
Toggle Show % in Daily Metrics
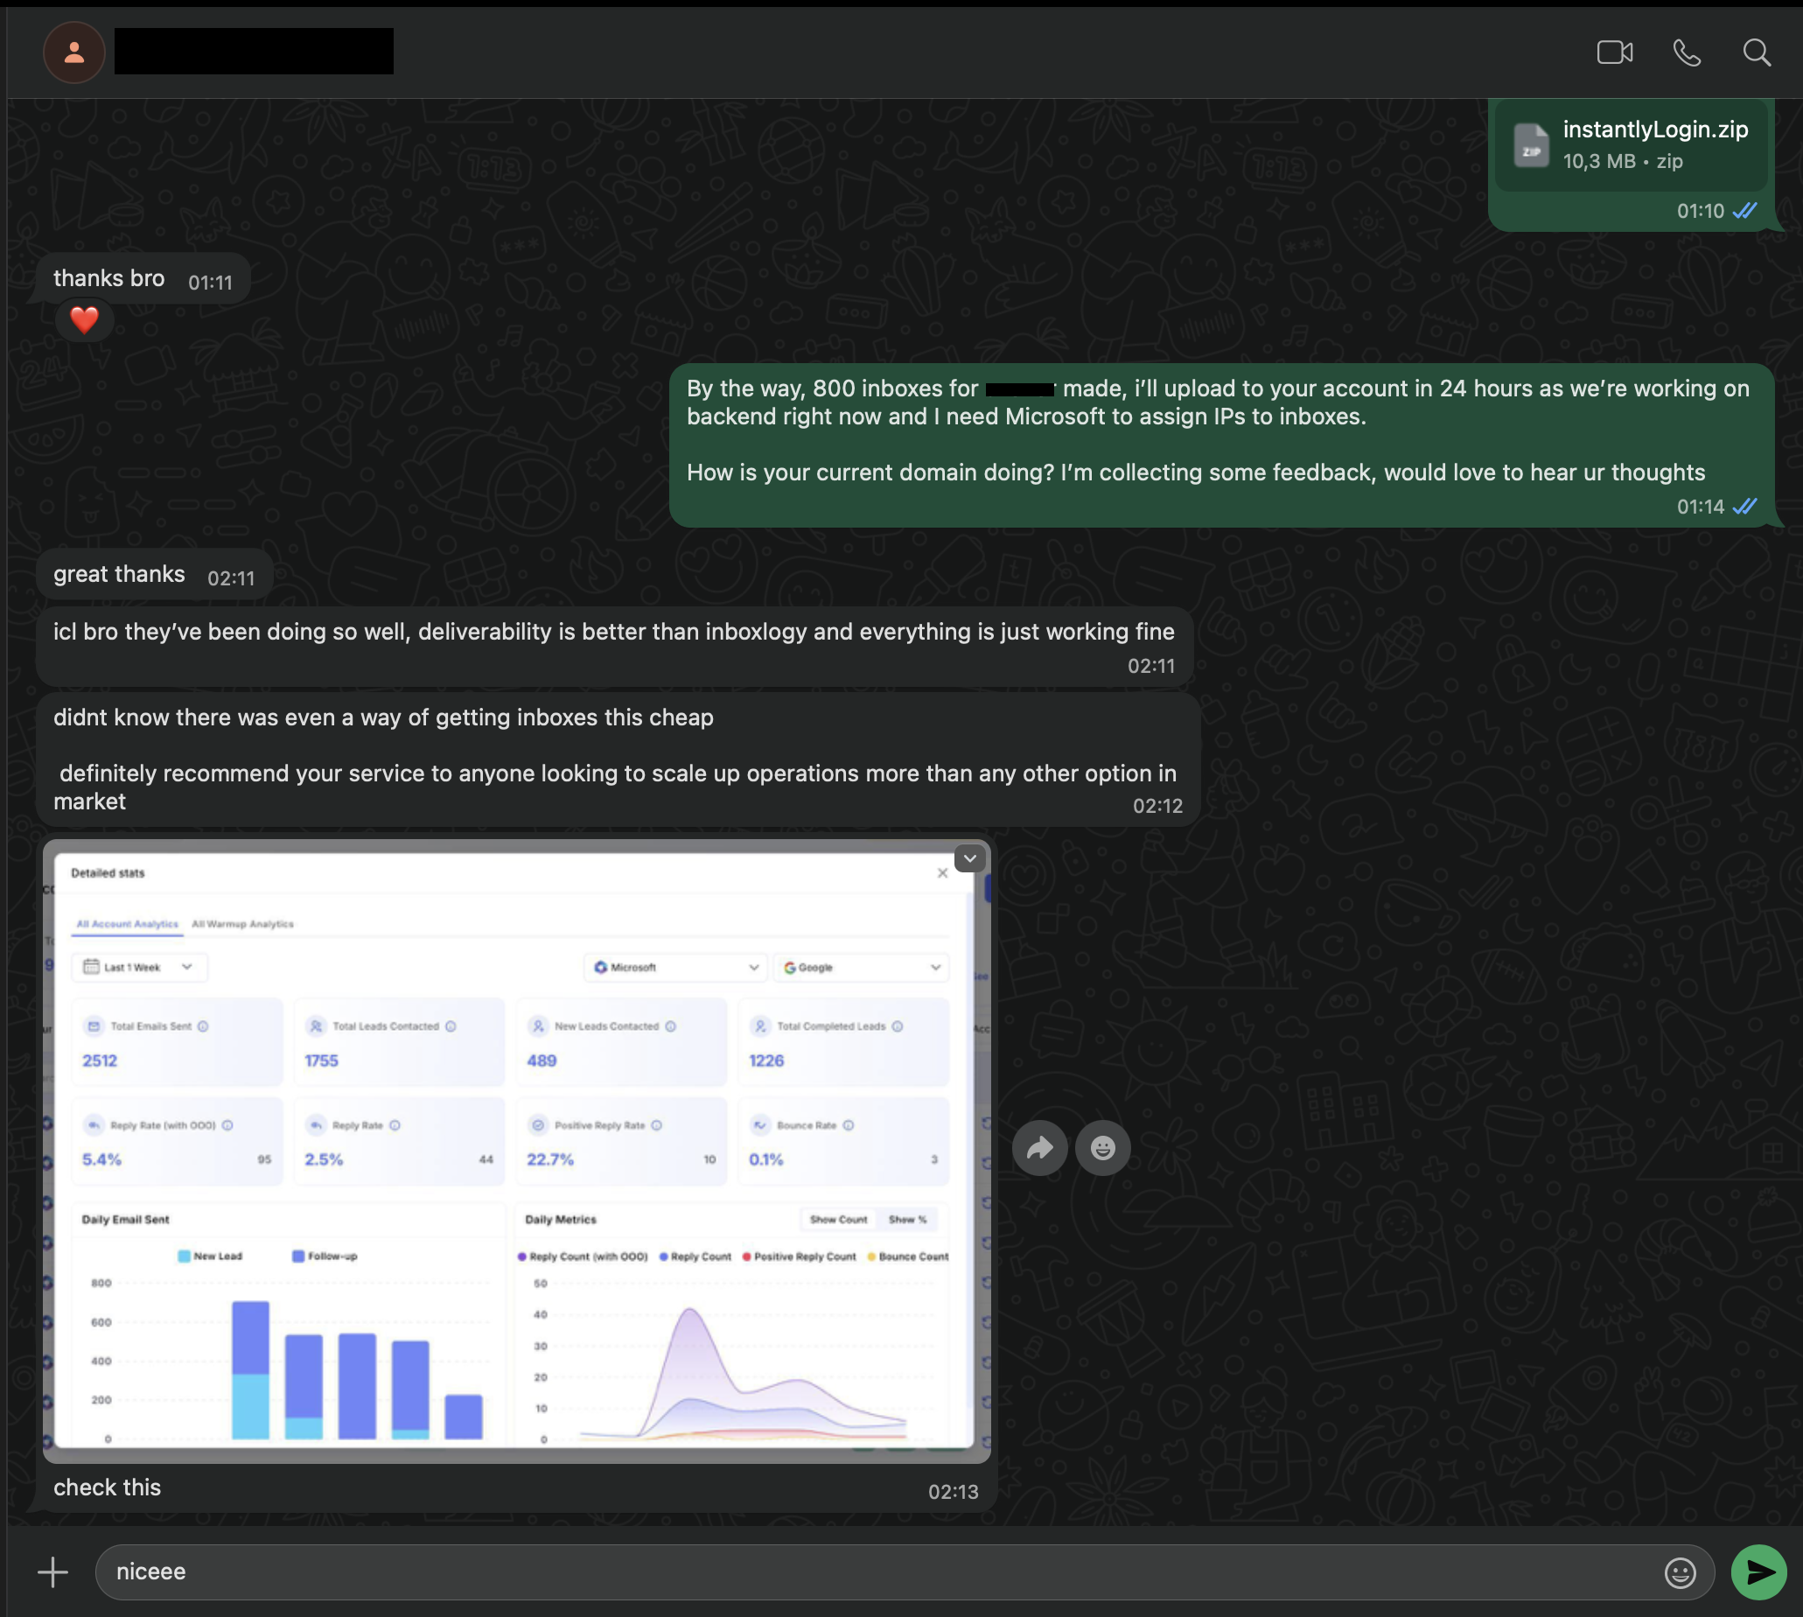pos(907,1219)
